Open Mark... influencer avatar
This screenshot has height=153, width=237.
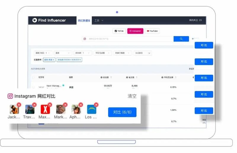click(x=61, y=109)
